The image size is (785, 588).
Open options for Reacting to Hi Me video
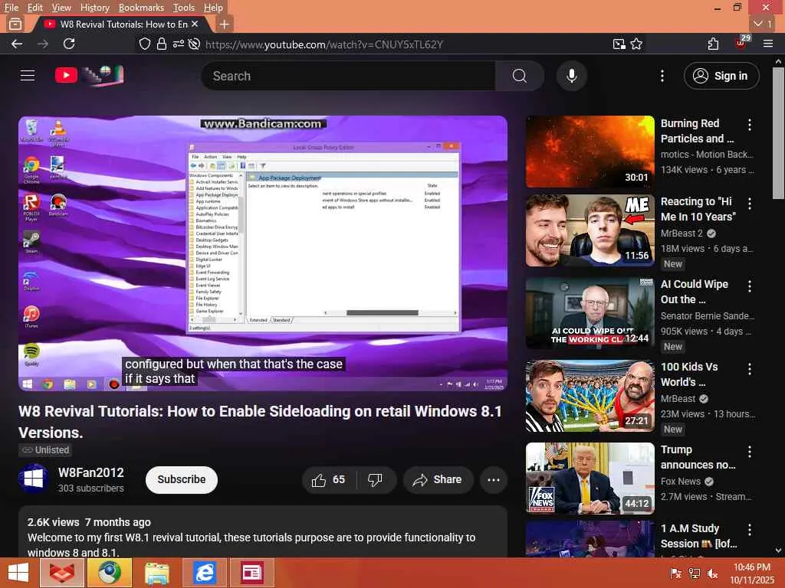coord(750,204)
